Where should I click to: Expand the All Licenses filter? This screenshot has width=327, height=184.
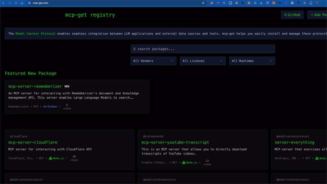coord(203,61)
